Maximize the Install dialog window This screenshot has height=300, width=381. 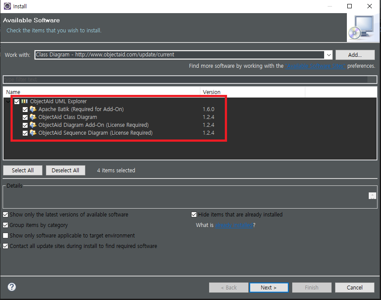point(350,6)
